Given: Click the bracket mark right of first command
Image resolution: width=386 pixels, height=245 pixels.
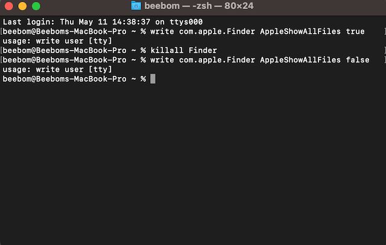Looking at the screenshot, I should click(384, 31).
